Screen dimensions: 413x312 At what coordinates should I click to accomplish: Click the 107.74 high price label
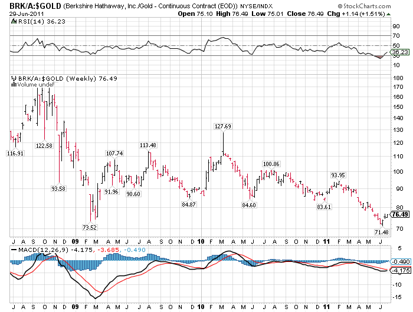tap(114, 153)
